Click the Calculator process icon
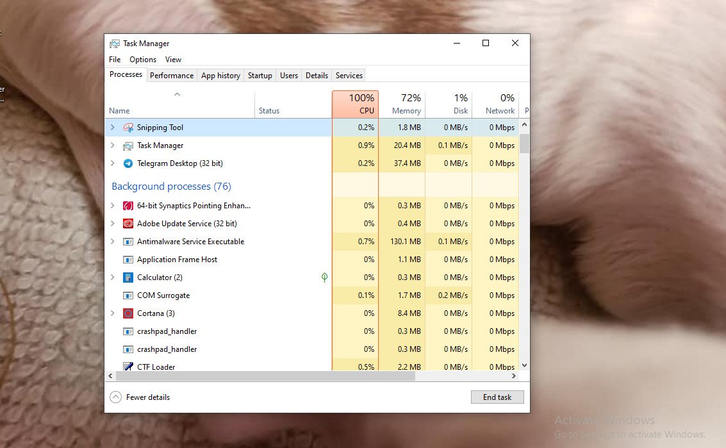Screen dimensions: 726x448 128,278
